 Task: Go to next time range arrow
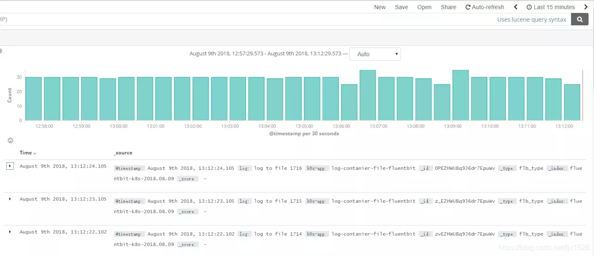coord(586,7)
